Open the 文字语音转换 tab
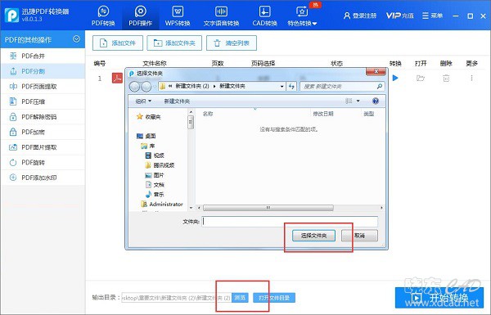 tap(221, 16)
